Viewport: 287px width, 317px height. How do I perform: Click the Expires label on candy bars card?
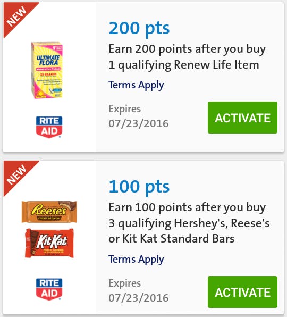coord(124,283)
